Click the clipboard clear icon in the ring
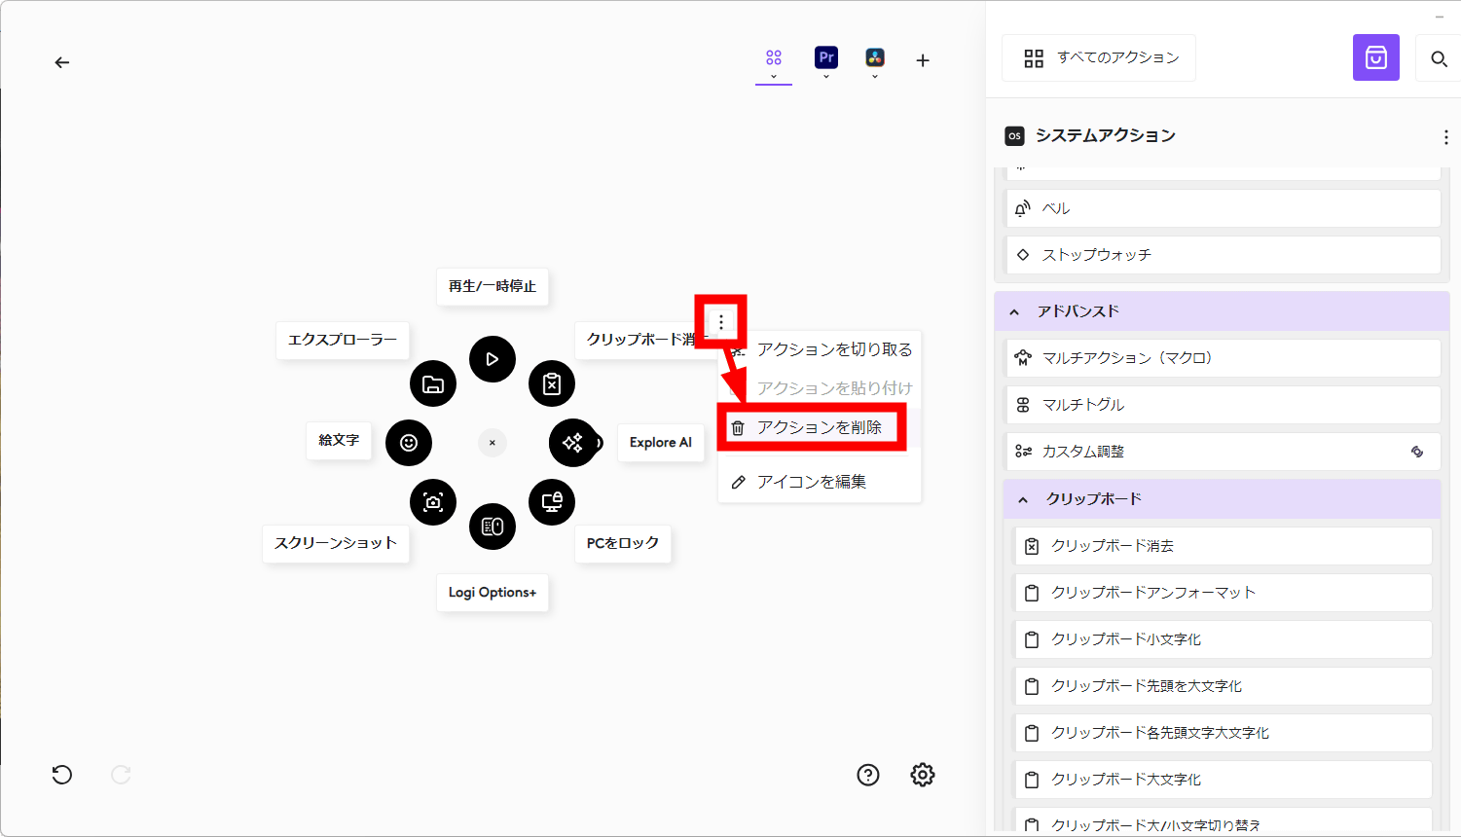 [552, 383]
